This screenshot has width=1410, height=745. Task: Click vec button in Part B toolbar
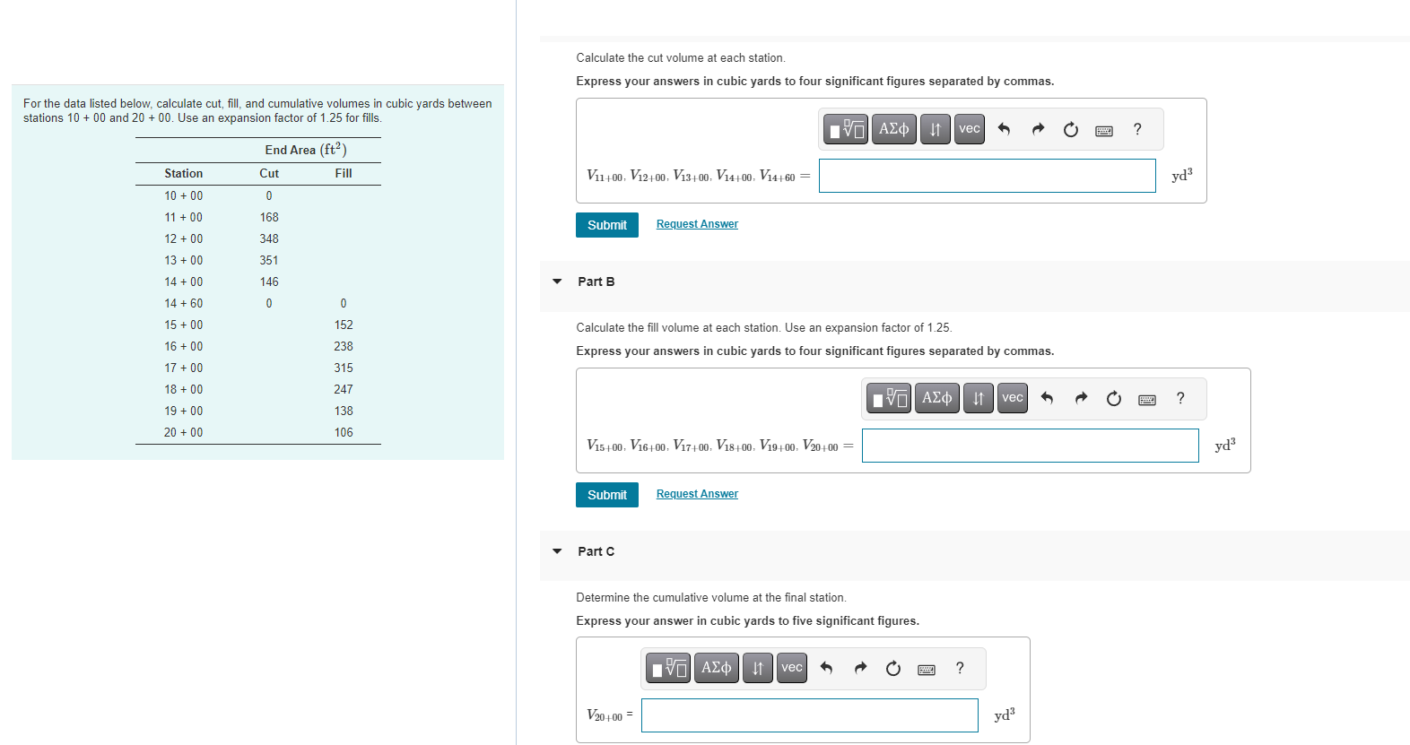coord(1013,398)
